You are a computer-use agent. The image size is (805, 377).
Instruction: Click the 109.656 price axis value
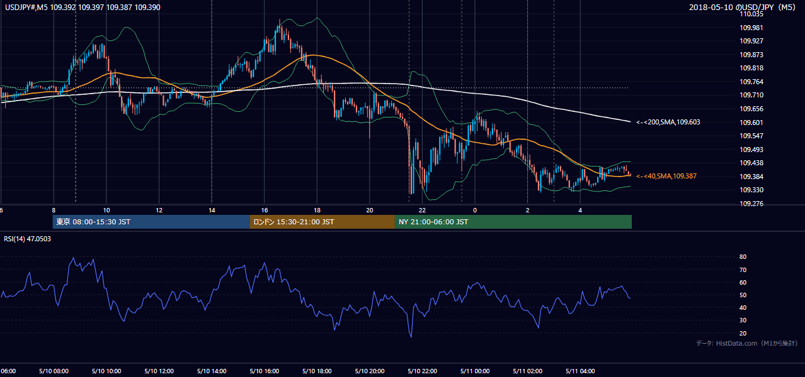coord(752,109)
